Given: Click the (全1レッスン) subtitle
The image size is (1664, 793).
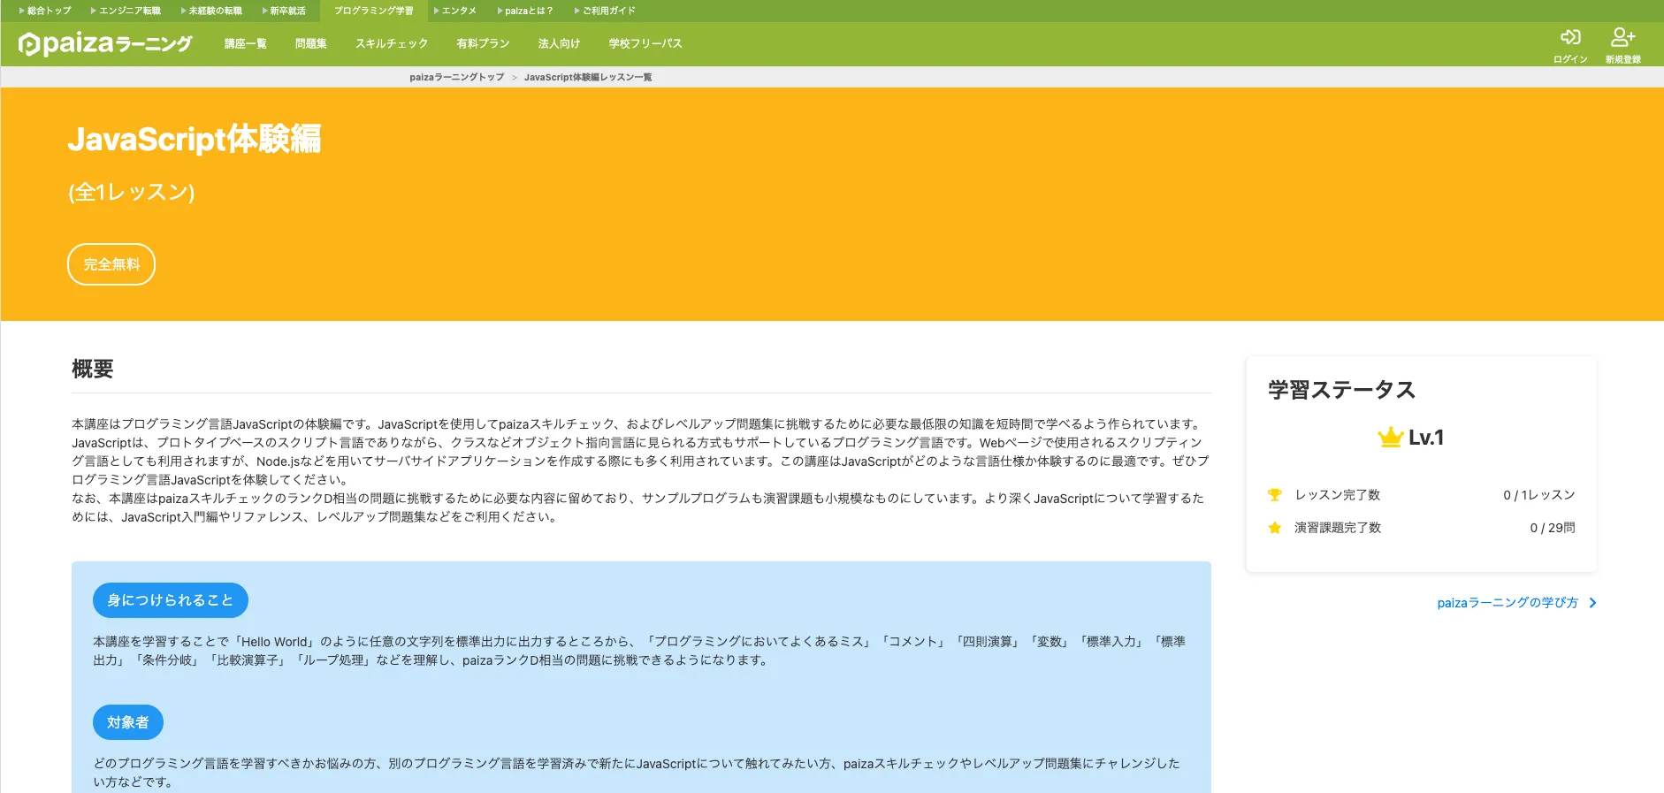Looking at the screenshot, I should (x=132, y=192).
